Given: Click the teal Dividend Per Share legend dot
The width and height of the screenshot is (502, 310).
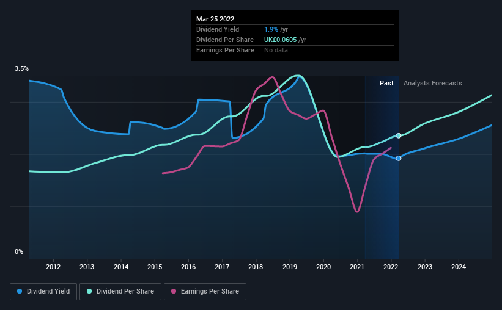Looking at the screenshot, I should coord(89,291).
